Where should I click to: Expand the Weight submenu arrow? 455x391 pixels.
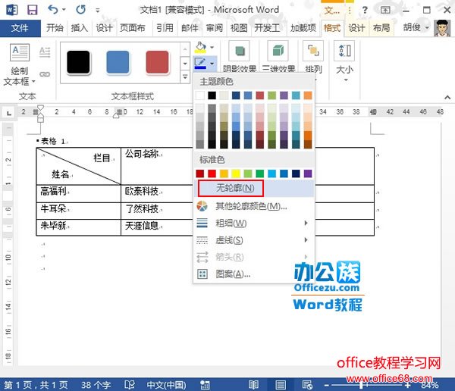(306, 223)
